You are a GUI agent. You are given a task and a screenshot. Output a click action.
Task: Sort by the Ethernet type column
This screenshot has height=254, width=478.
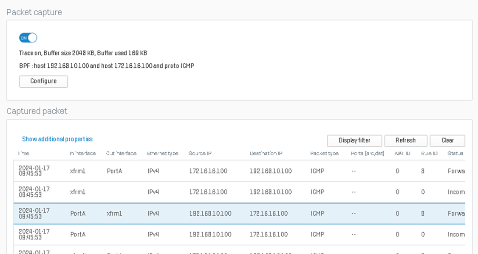coord(163,154)
